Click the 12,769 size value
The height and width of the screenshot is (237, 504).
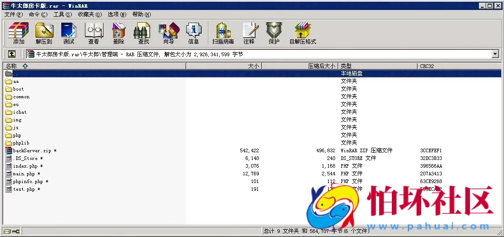tap(251, 174)
